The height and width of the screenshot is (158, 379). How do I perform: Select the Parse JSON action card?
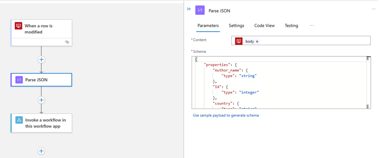tap(41, 80)
